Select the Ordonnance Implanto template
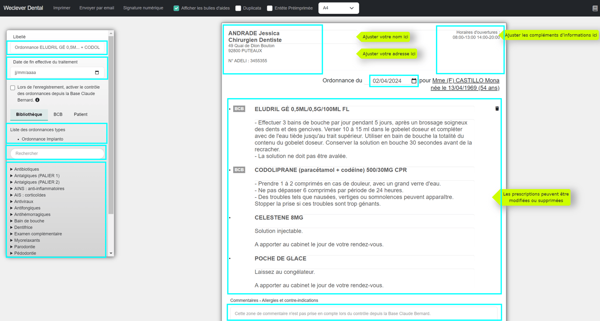 (43, 139)
